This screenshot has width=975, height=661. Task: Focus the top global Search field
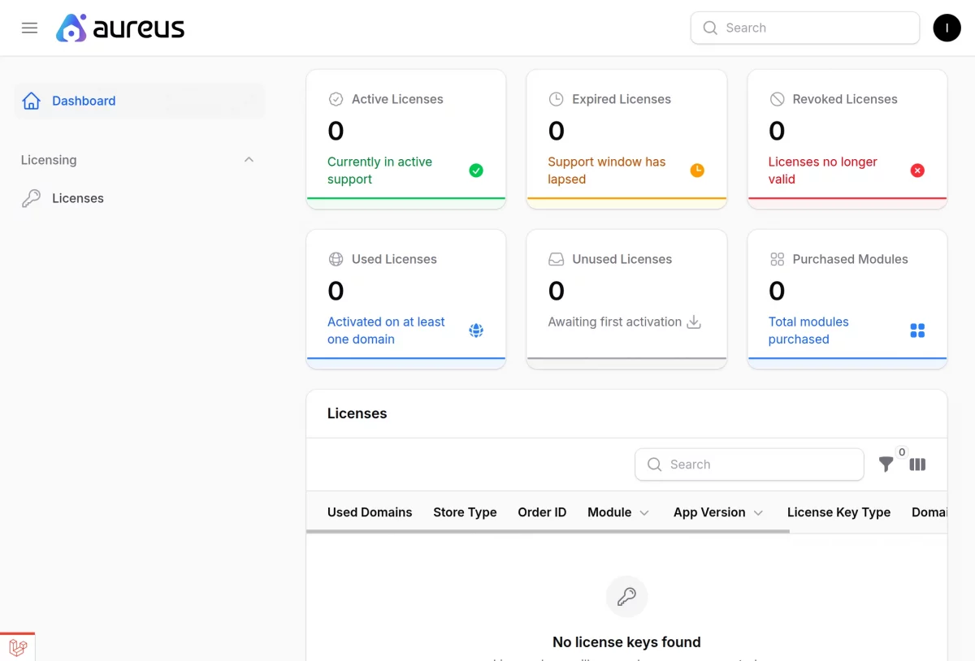tap(805, 28)
